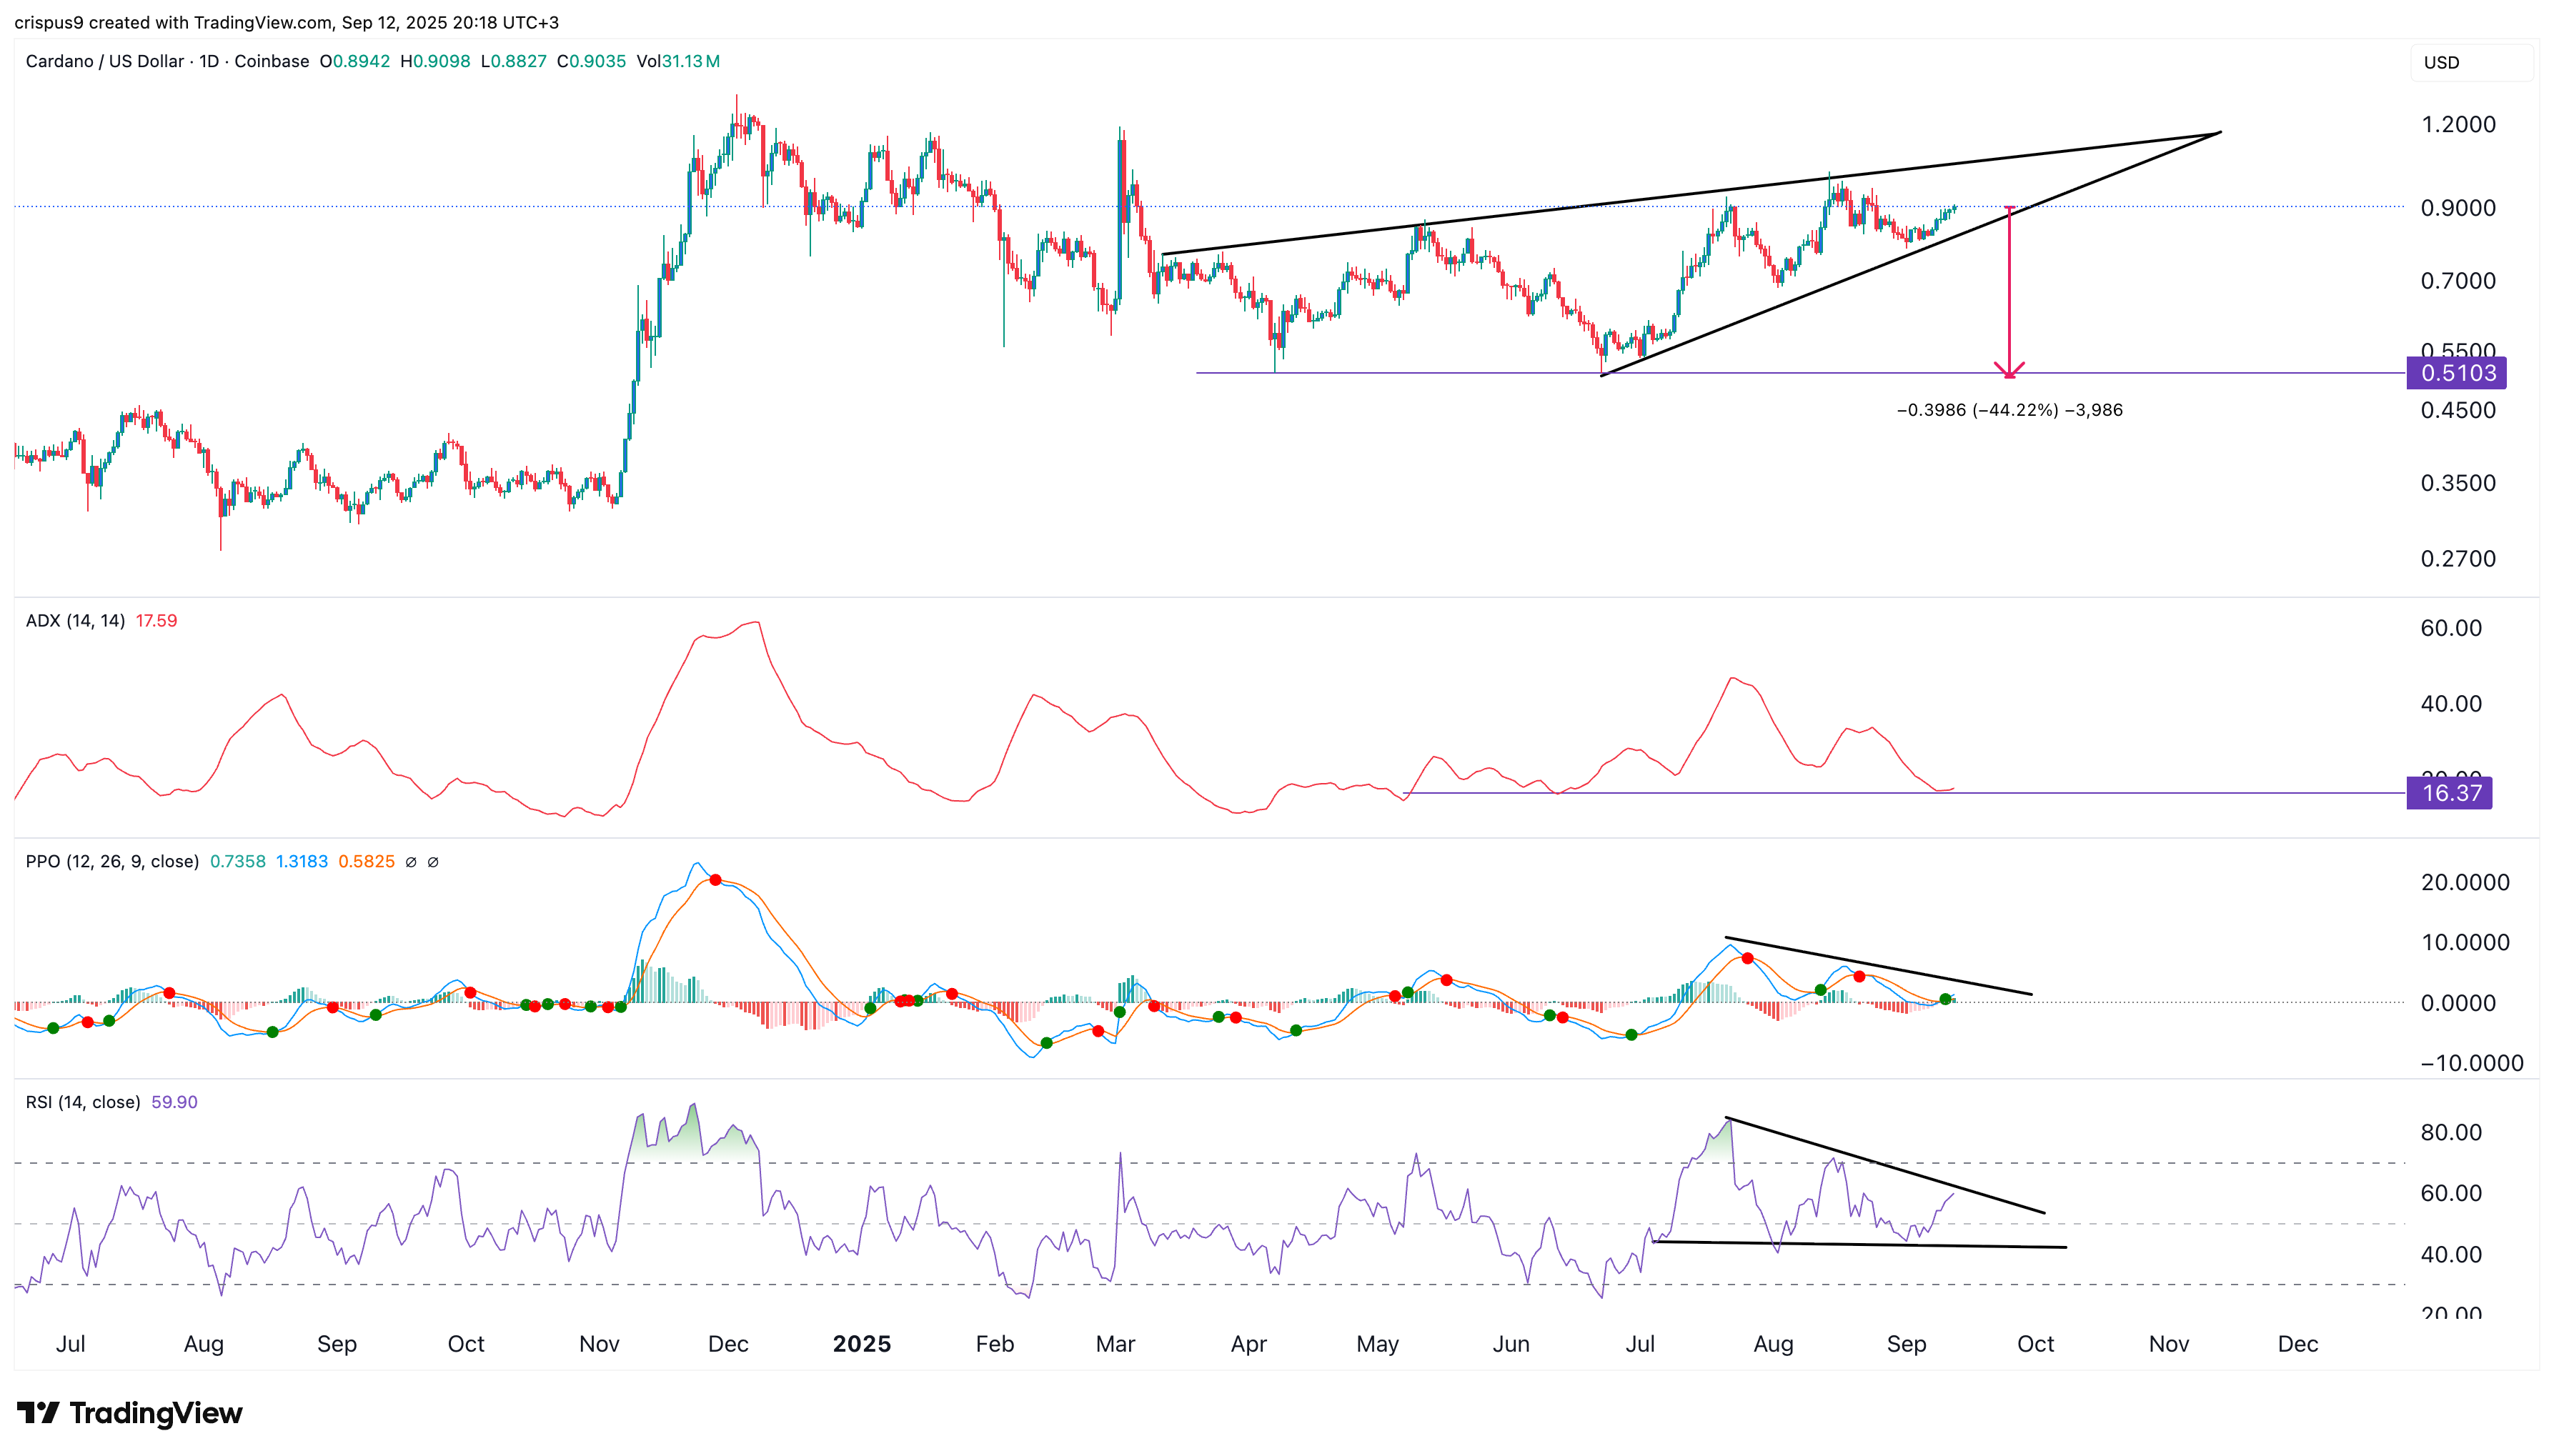
Task: Click the first ∅ symbol beside PPO values
Action: (411, 862)
